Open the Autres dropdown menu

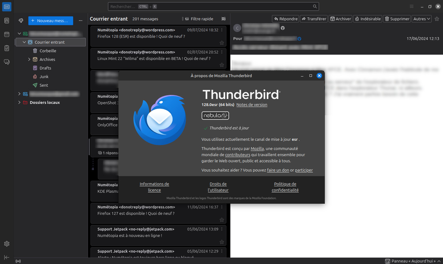coord(421,19)
